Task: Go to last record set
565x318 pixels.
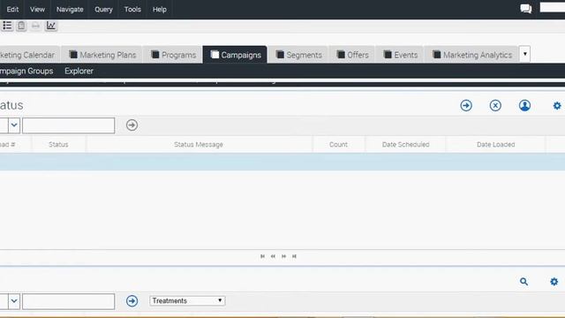Action: pyautogui.click(x=294, y=256)
